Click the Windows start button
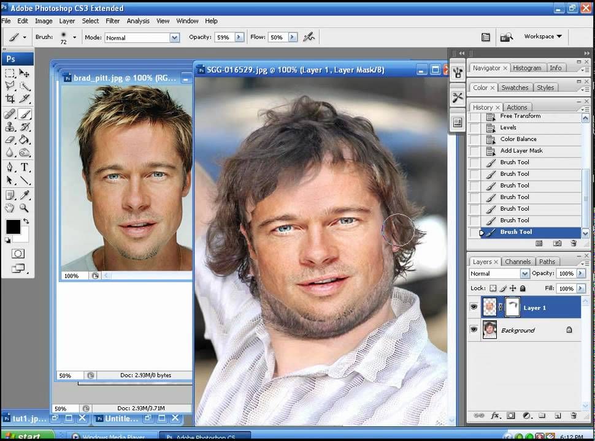Viewport: 595px width, 441px height. point(28,435)
